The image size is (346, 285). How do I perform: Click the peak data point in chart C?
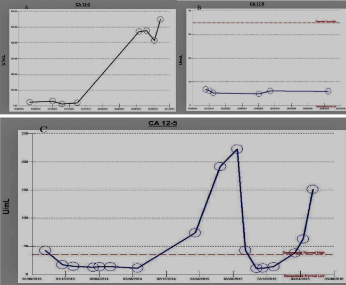point(237,149)
